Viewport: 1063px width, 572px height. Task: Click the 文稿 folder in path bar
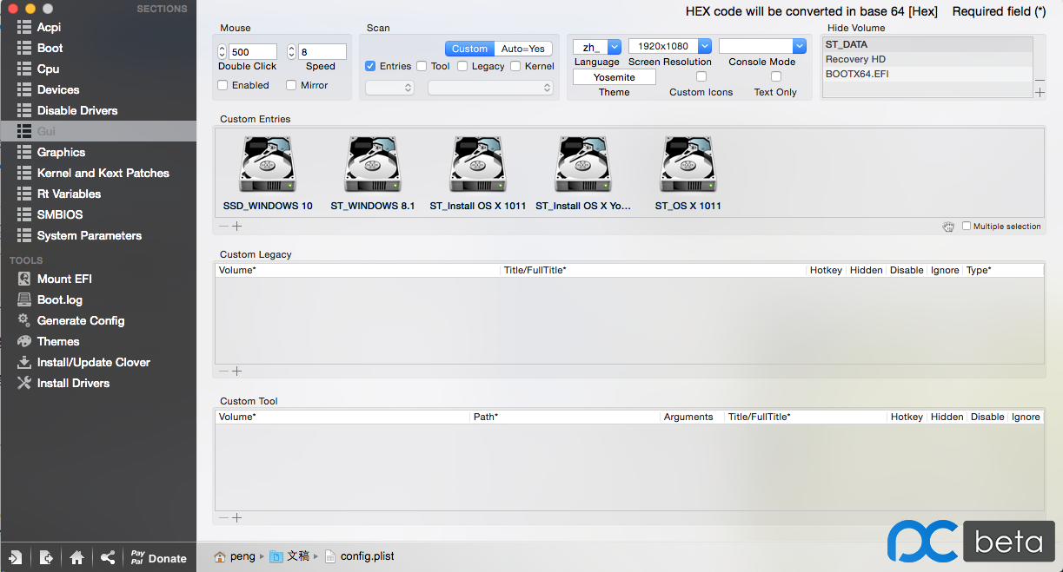(289, 556)
